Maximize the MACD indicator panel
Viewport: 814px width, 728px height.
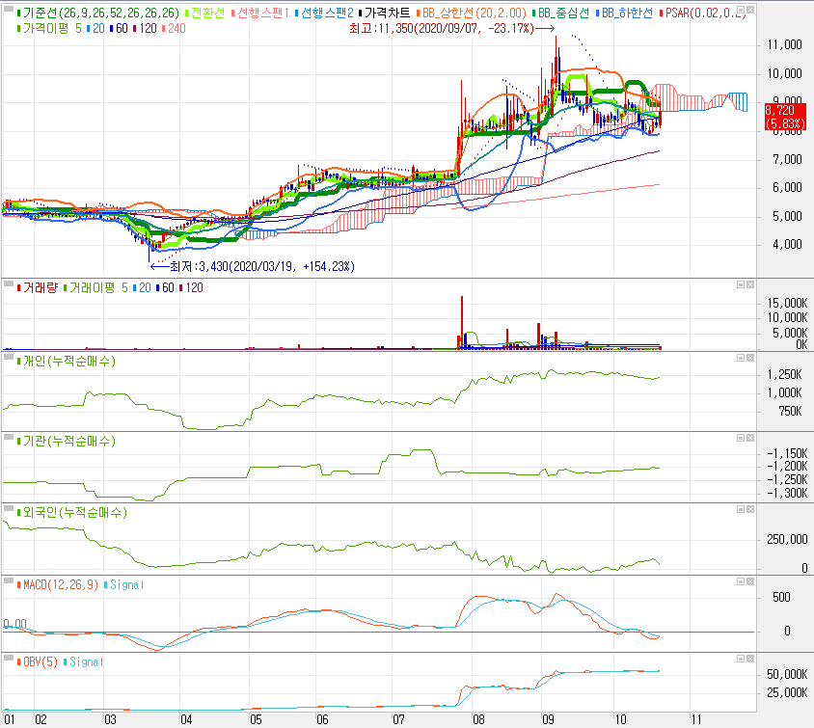click(741, 581)
